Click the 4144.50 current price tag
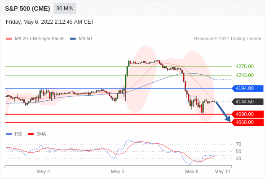 click(247, 102)
